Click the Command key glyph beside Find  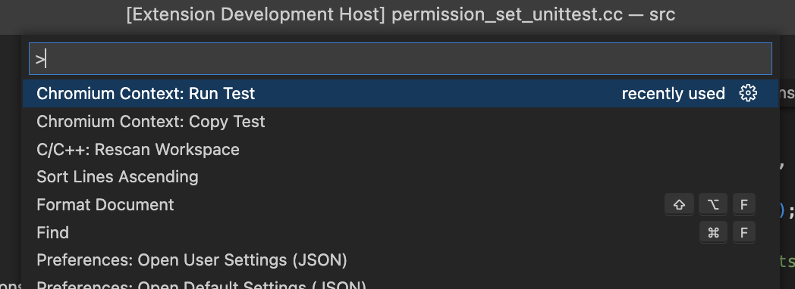point(713,232)
